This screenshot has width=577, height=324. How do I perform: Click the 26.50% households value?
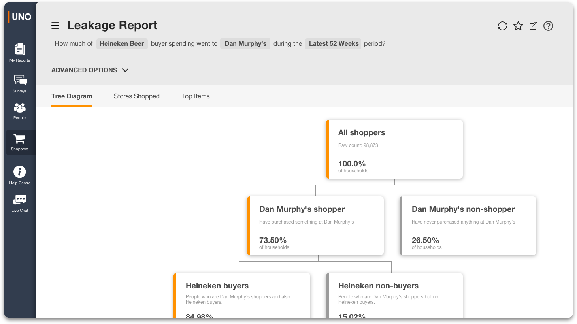point(425,240)
